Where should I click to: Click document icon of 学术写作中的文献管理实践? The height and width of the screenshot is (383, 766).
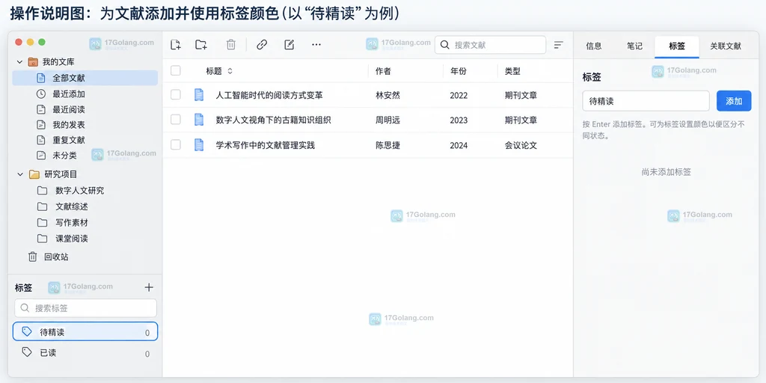point(199,144)
